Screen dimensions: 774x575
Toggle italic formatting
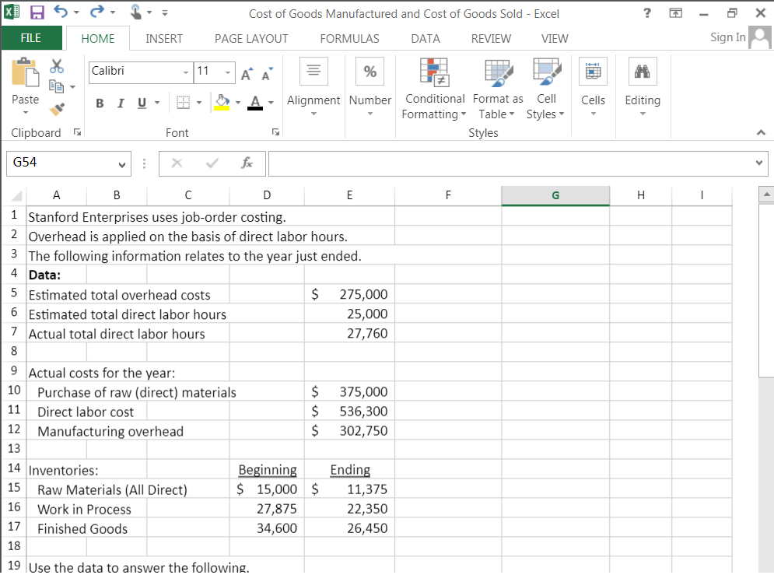pyautogui.click(x=121, y=103)
